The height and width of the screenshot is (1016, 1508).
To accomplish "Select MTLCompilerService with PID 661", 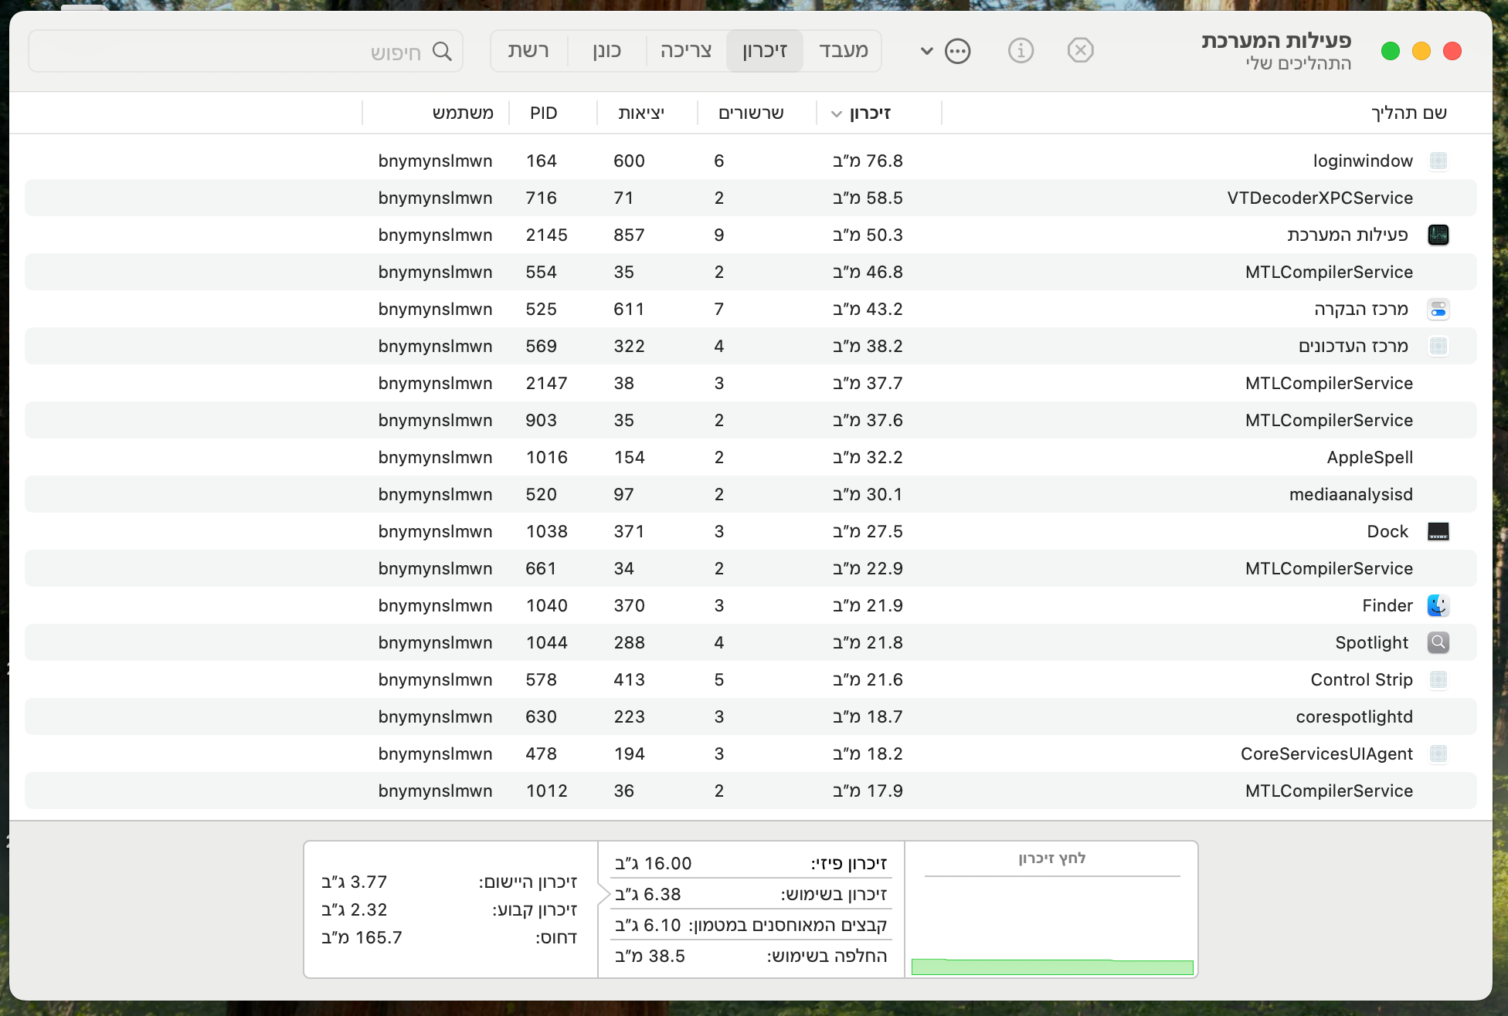I will click(1329, 568).
